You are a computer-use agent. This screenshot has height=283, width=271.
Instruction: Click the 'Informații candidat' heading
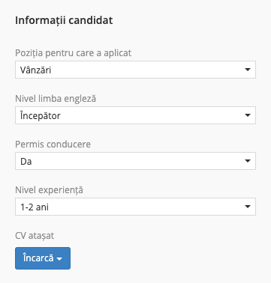pos(64,20)
